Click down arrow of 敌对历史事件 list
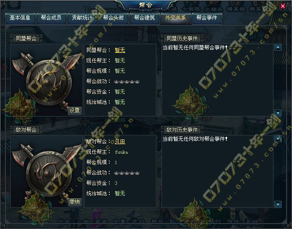Viewport: 292px width, 229px height. tap(278, 204)
